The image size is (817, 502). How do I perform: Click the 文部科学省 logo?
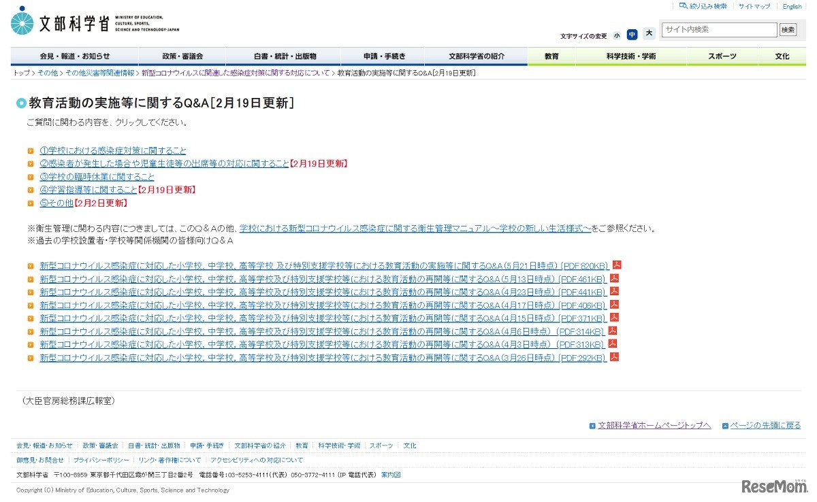(x=95, y=20)
